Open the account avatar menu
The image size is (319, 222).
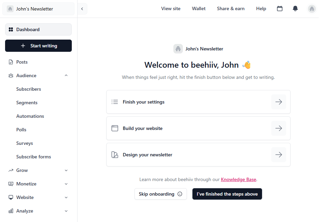pyautogui.click(x=312, y=8)
